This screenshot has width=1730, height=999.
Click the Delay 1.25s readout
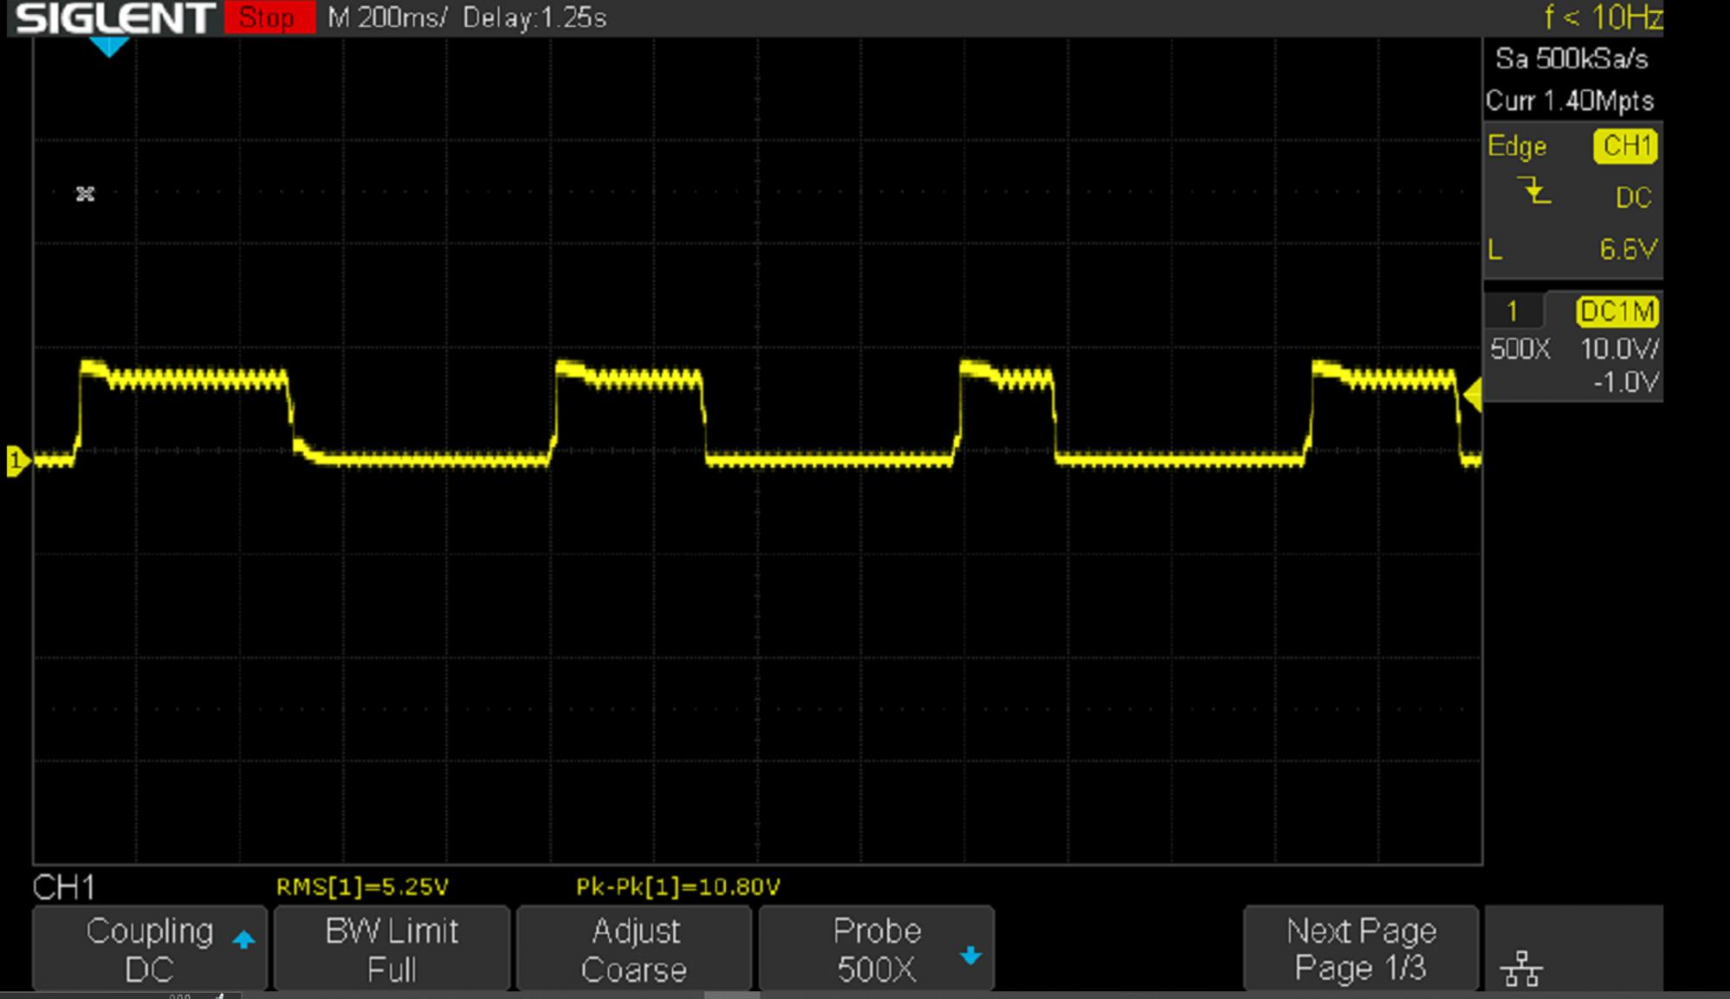(x=535, y=18)
